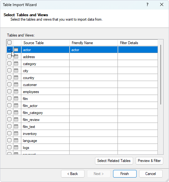Select the city source table name
Image resolution: width=169 pixels, height=182 pixels.
click(25, 71)
